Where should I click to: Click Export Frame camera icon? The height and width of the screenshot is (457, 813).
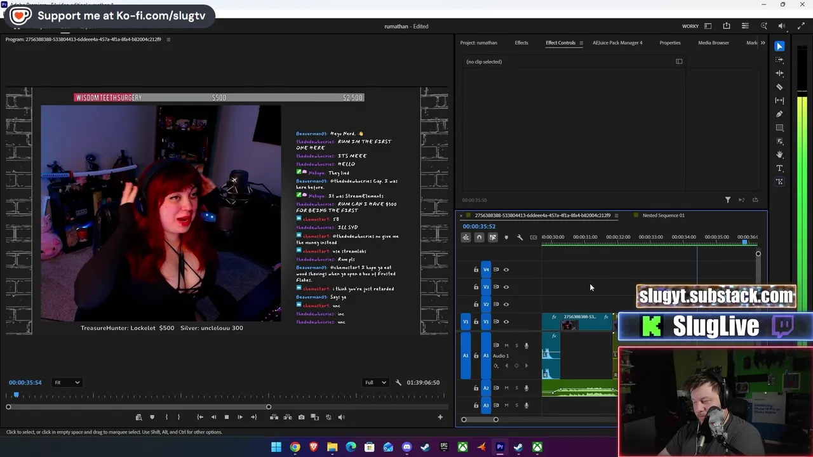pos(301,417)
